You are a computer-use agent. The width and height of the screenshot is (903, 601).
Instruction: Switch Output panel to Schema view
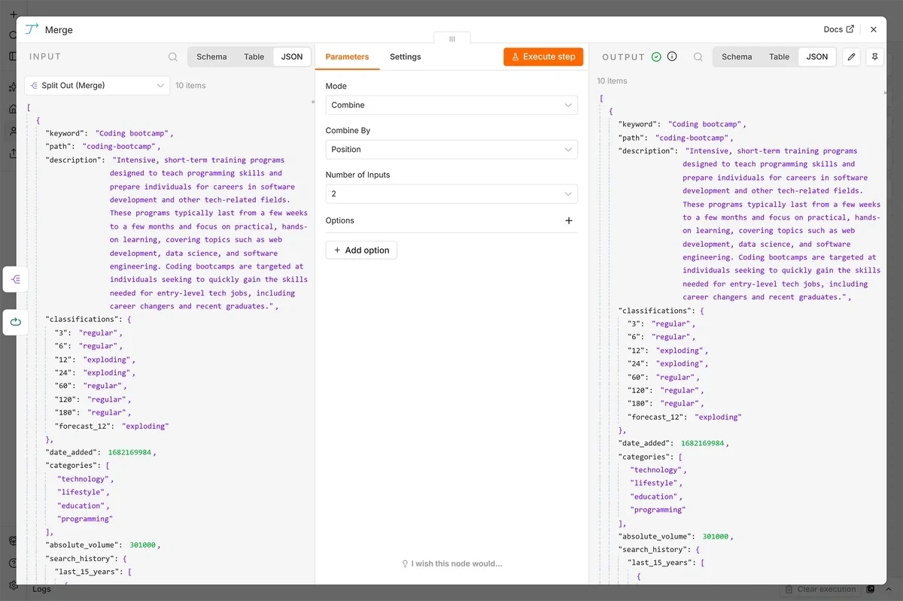click(737, 56)
